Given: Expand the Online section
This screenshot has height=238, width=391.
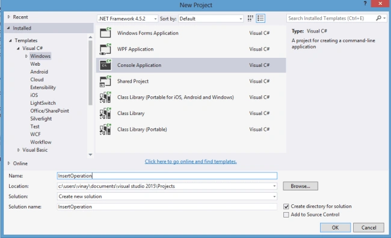Looking at the screenshot, I should [9, 163].
